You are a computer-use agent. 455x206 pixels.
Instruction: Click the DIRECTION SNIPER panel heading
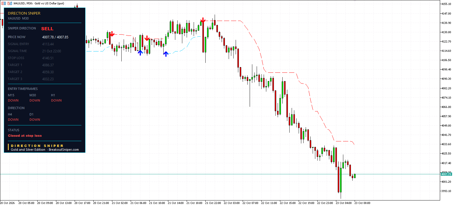click(24, 13)
